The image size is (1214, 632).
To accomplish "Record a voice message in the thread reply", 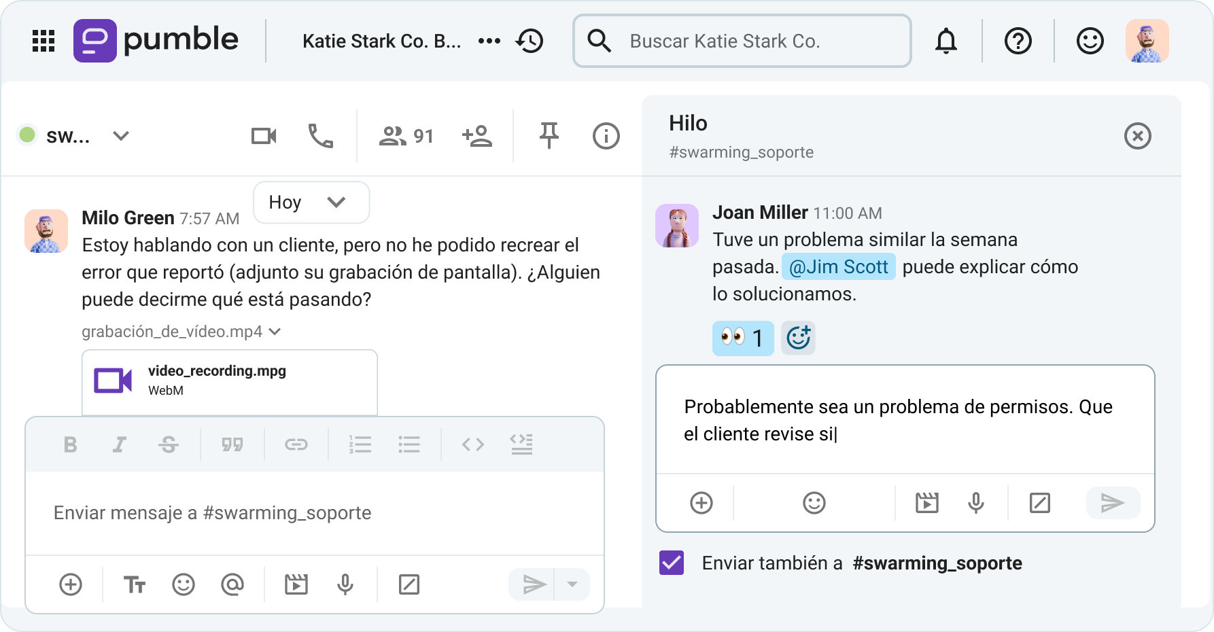I will tap(976, 503).
